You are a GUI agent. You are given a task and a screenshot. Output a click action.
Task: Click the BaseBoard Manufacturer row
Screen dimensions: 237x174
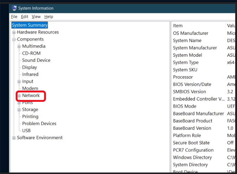tap(204, 114)
